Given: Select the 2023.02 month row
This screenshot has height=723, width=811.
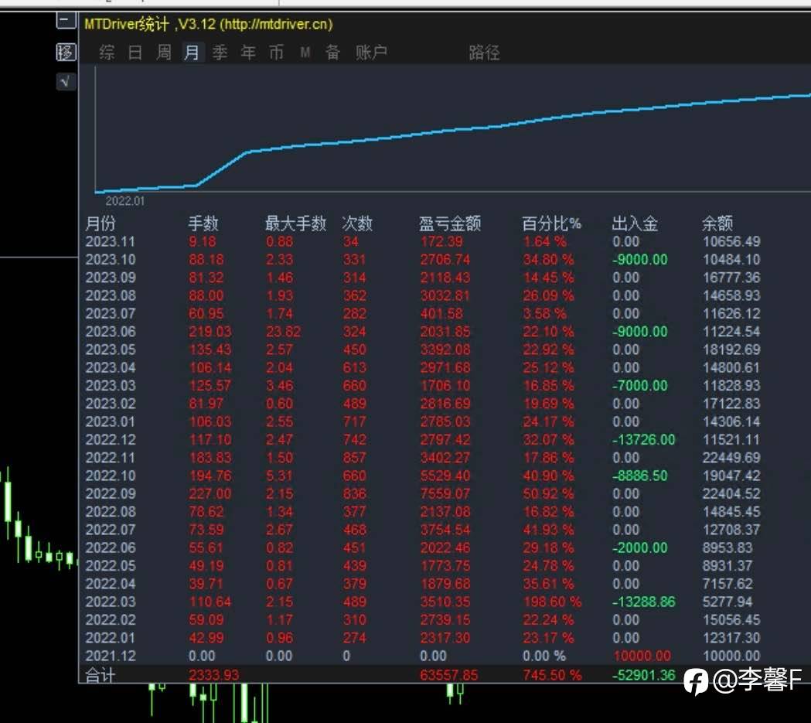Looking at the screenshot, I should [423, 404].
